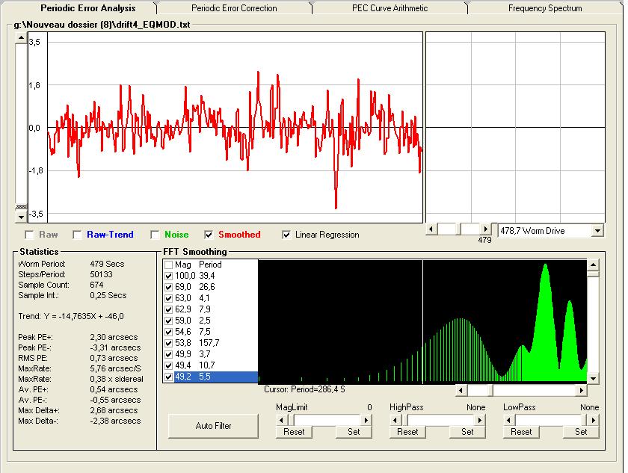The width and height of the screenshot is (628, 473).
Task: Click the worm period scrollbar thumb
Action: click(x=458, y=229)
